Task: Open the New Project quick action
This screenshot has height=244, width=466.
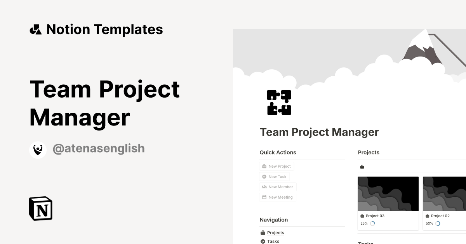Action: [276, 166]
